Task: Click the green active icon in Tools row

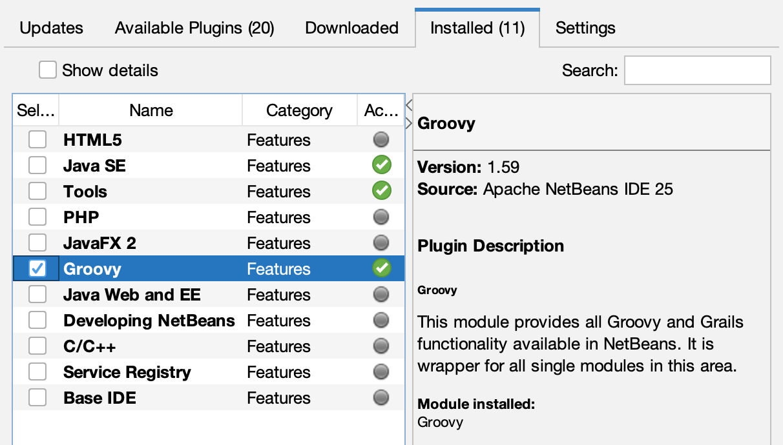Action: [381, 192]
